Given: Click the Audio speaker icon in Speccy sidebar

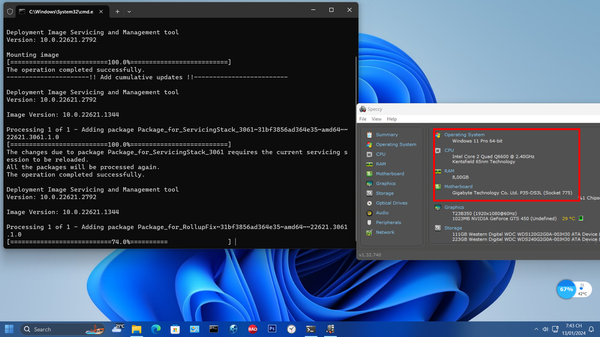Looking at the screenshot, I should pyautogui.click(x=369, y=213).
